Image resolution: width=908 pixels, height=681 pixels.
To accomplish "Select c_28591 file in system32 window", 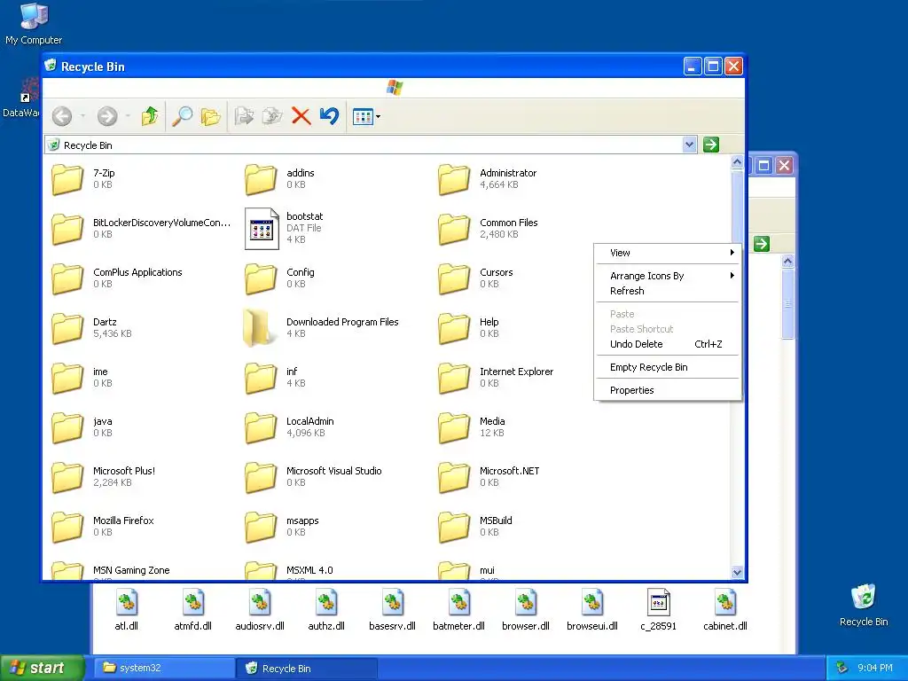I will [x=659, y=609].
